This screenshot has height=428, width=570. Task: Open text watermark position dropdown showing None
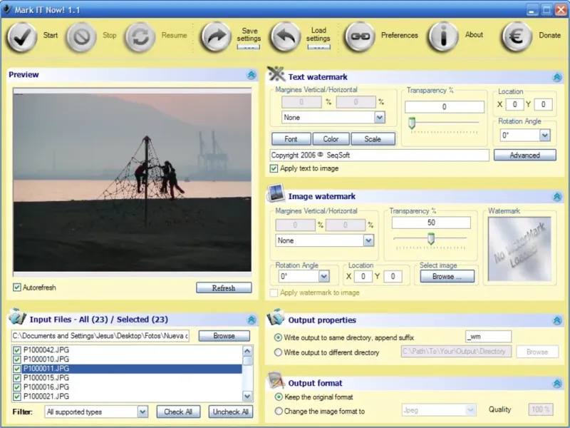coord(333,118)
